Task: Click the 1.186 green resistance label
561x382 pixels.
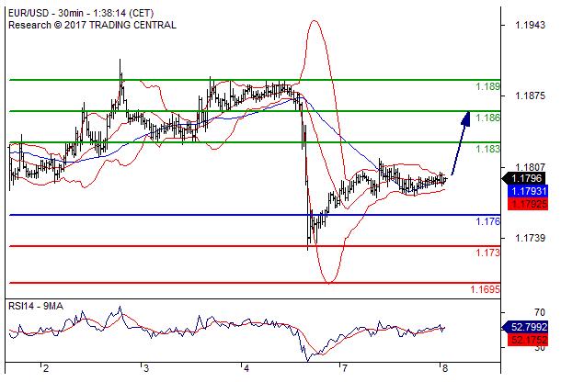Action: pos(487,118)
